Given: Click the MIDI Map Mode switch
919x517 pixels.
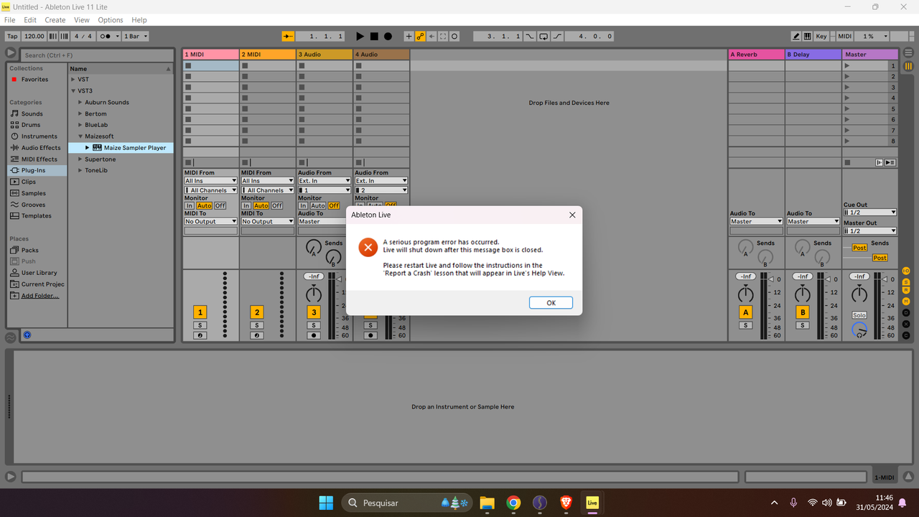Looking at the screenshot, I should click(x=845, y=36).
